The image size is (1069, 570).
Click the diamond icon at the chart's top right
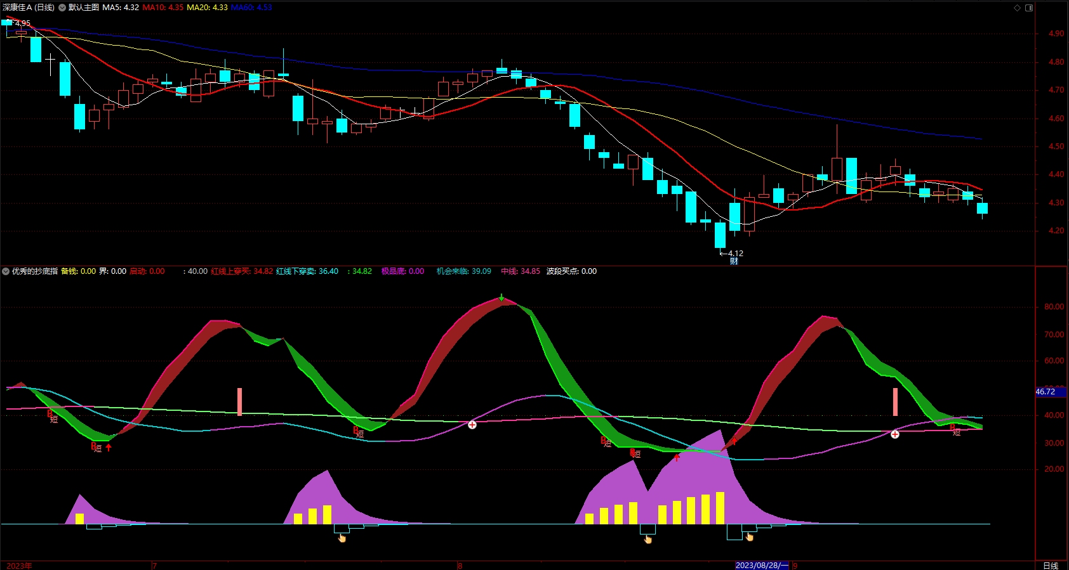[1017, 8]
